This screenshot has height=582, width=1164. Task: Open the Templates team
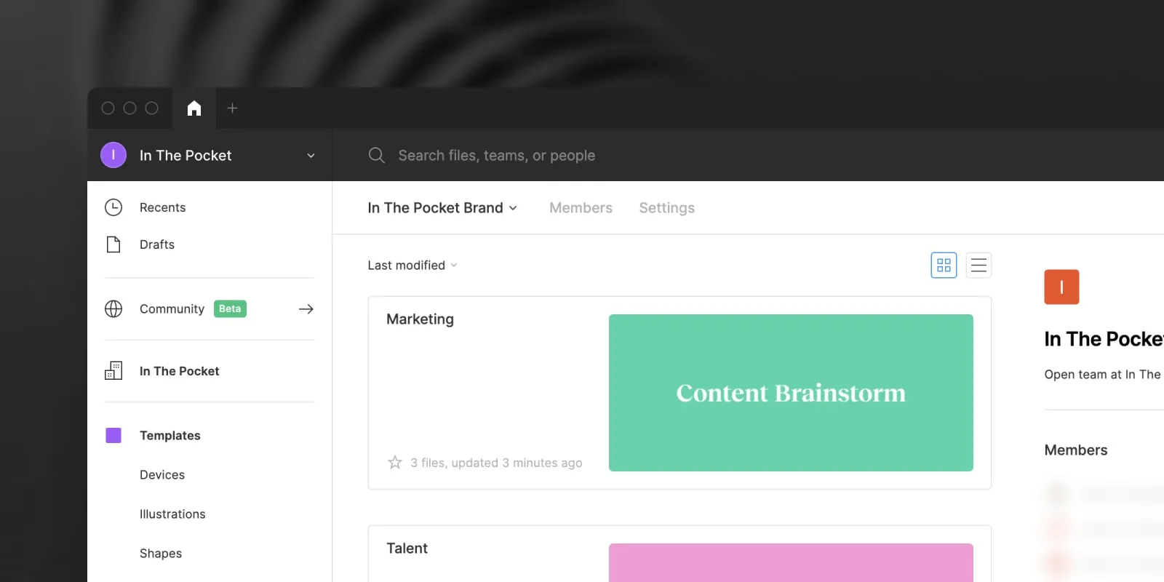pyautogui.click(x=170, y=436)
